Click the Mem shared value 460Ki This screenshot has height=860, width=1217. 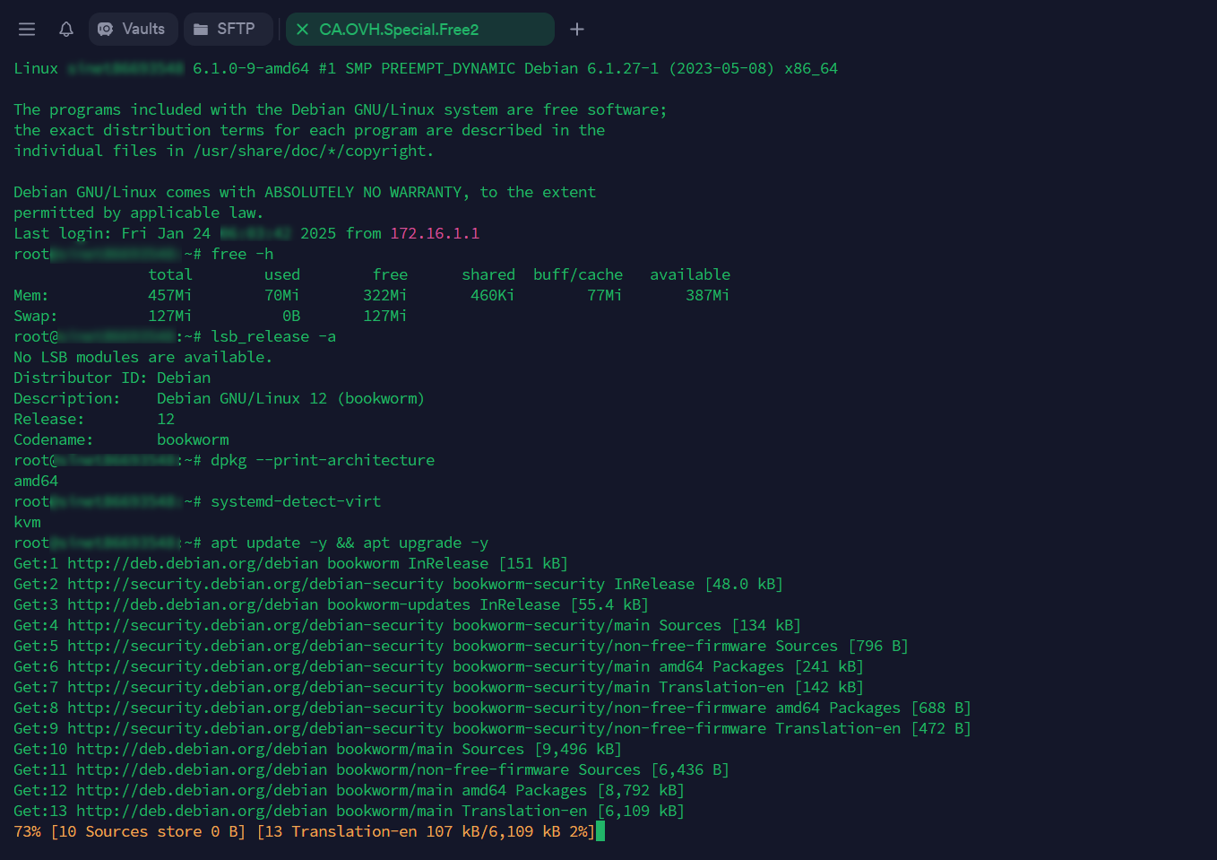pyautogui.click(x=493, y=295)
